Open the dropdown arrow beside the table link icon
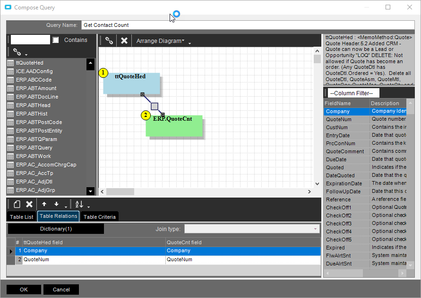Screen dimensions: 421x298 pos(26,55)
